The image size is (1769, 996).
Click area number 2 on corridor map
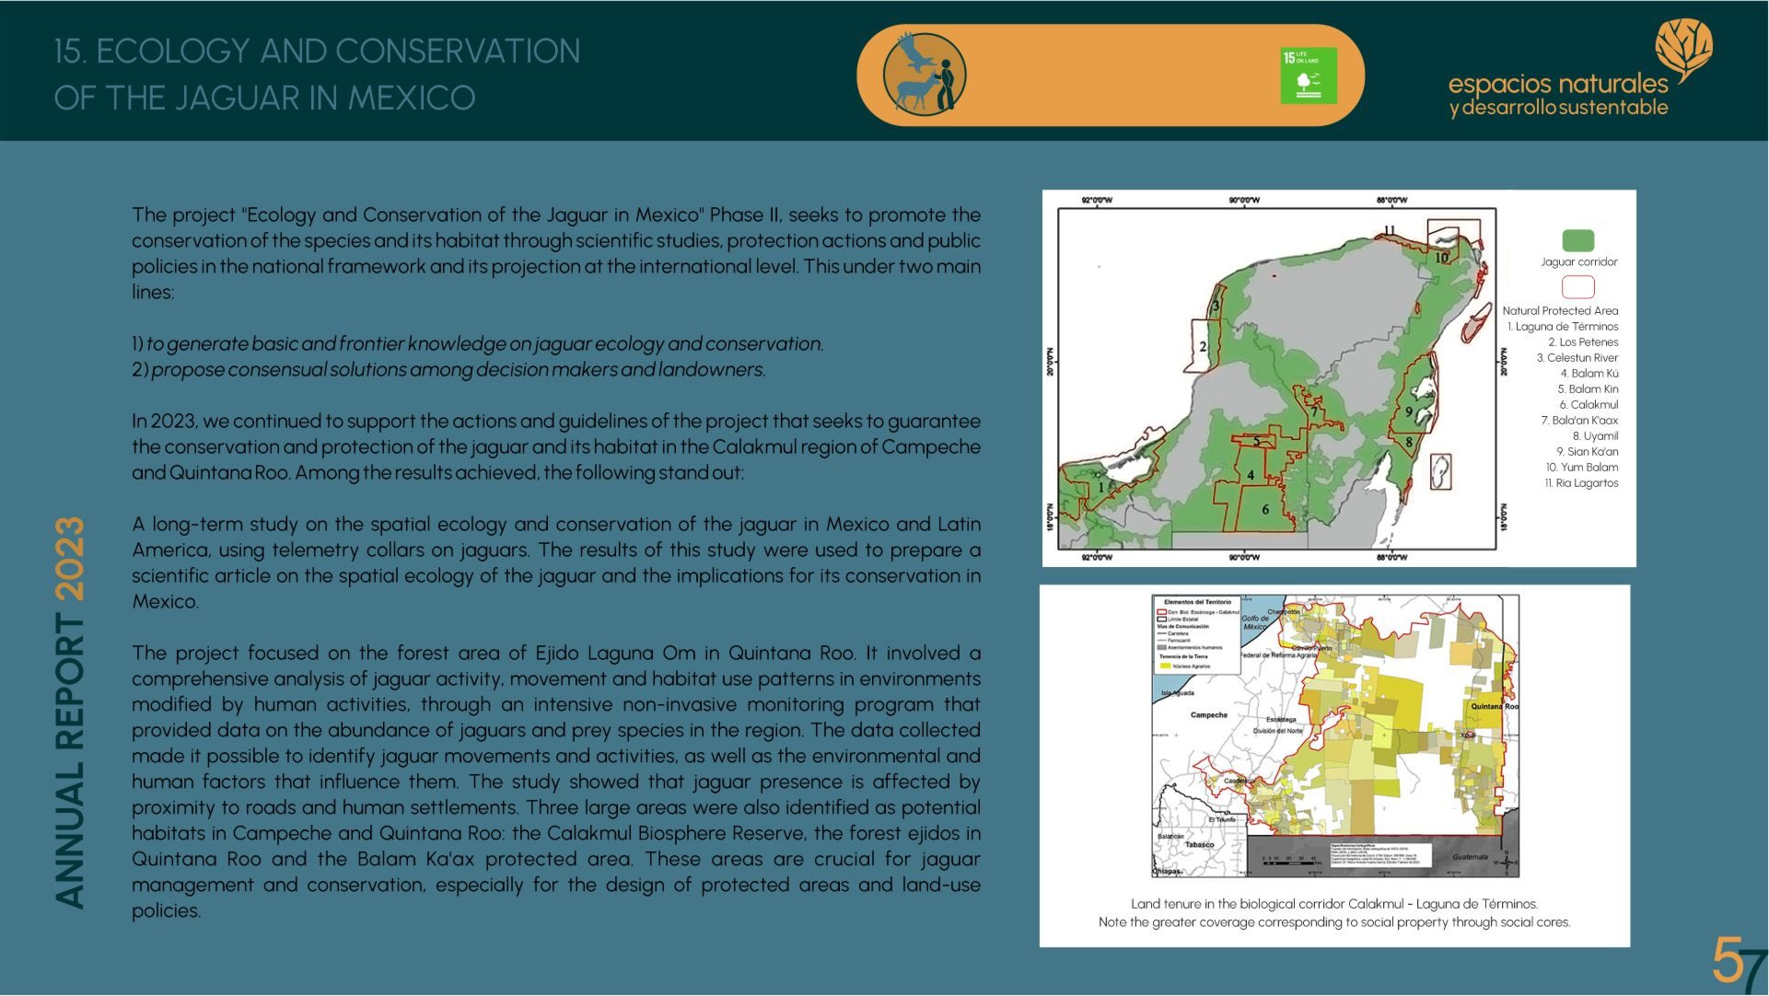tap(1203, 347)
